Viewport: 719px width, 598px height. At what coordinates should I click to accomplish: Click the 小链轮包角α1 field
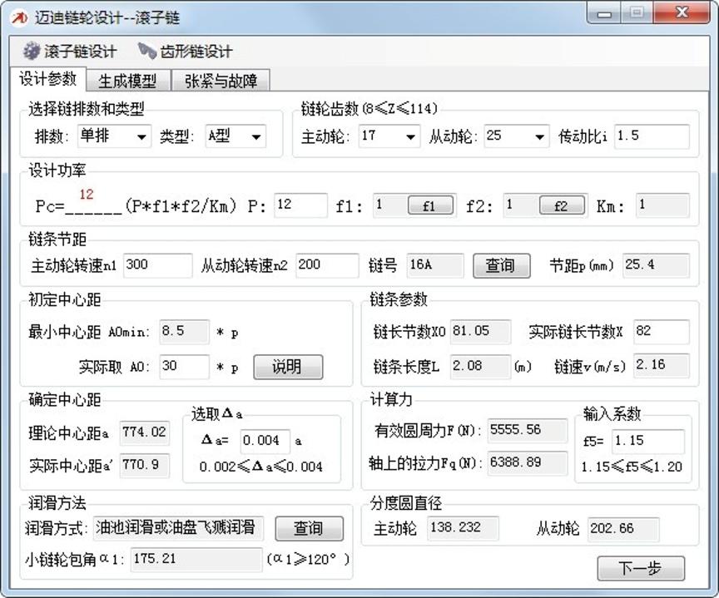click(196, 560)
